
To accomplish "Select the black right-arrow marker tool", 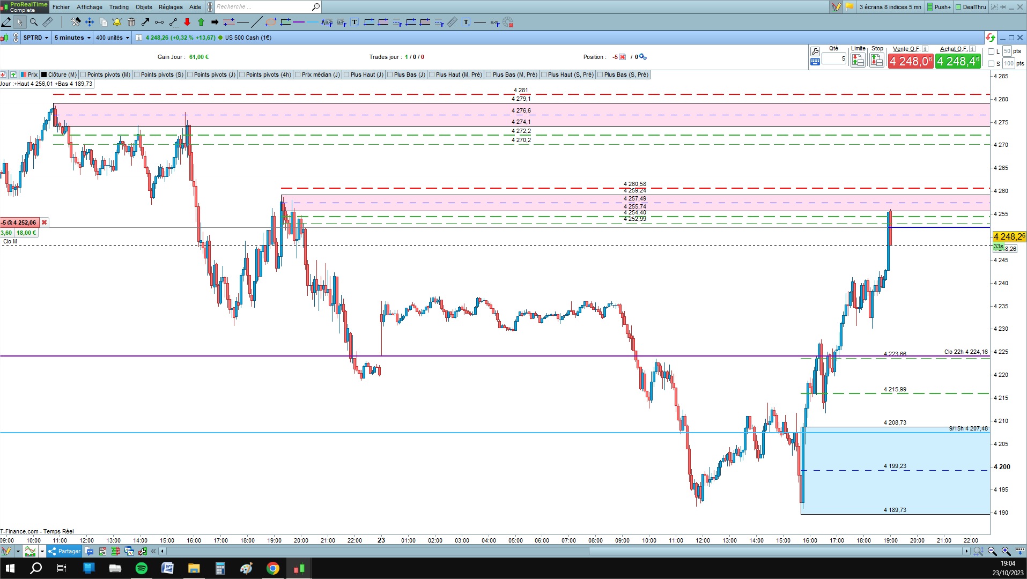I will point(215,22).
